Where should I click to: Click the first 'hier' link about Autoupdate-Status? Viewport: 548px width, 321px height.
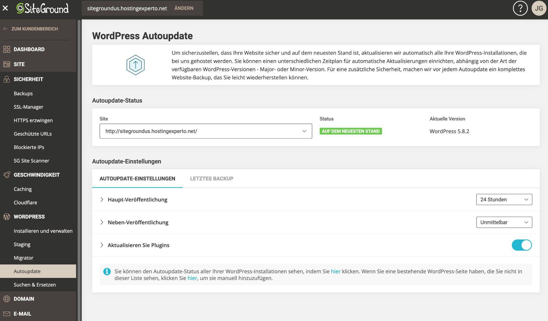point(336,271)
